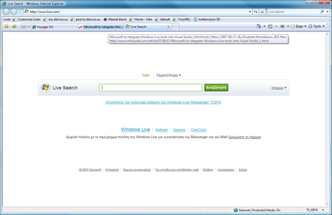Open the Customize Links favorite
The image size is (332, 215).
26,19
